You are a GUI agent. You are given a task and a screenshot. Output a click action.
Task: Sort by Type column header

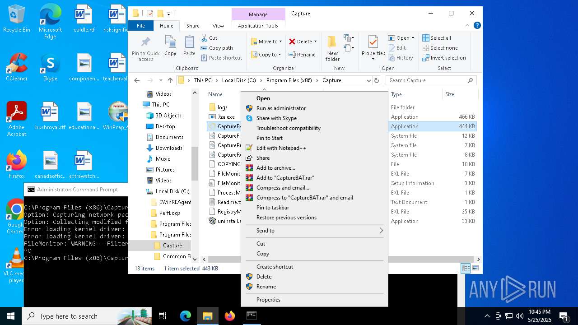pos(415,94)
